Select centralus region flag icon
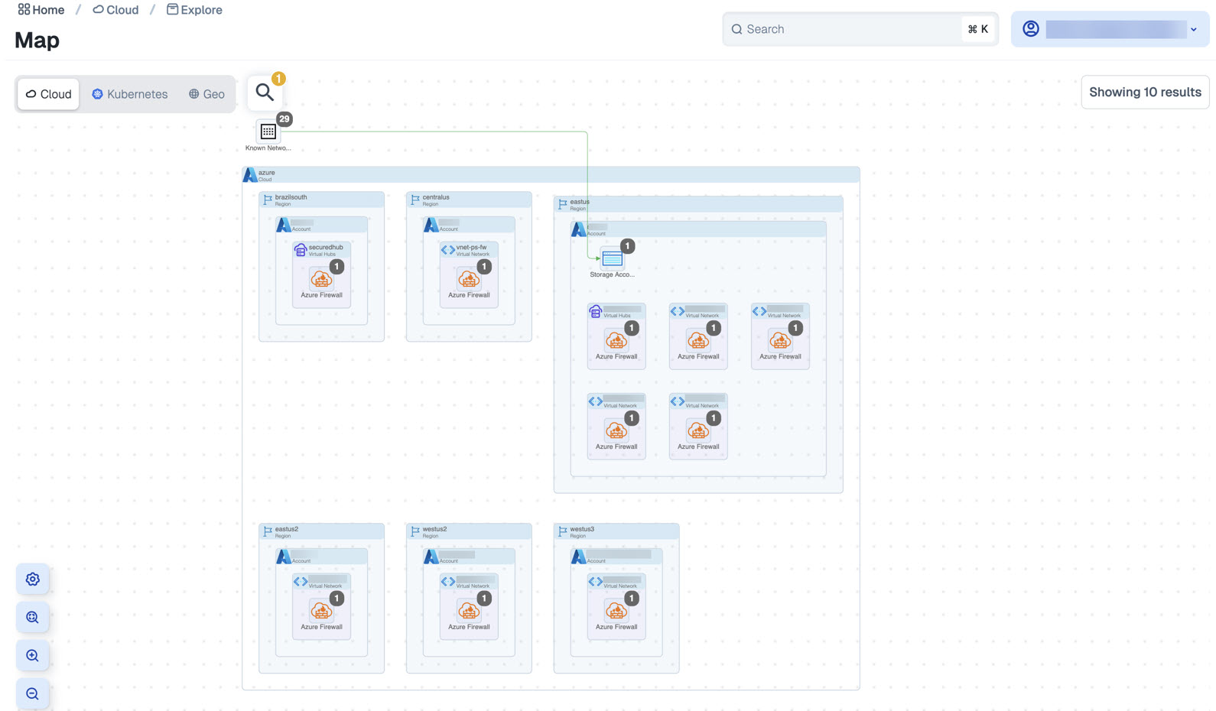The image size is (1216, 711). tap(415, 200)
